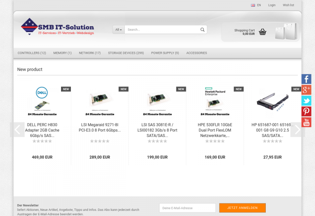Image resolution: width=315 pixels, height=216 pixels.
Task: Click the search magnifier icon
Action: (x=202, y=29)
